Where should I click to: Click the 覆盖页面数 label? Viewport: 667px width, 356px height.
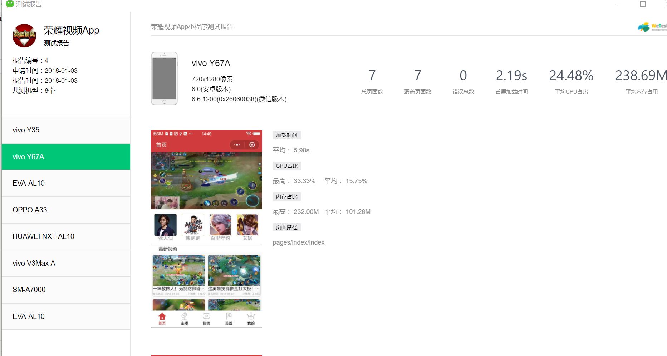417,92
